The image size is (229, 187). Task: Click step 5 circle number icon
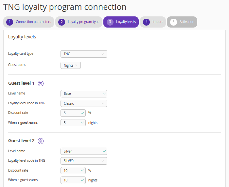173,22
